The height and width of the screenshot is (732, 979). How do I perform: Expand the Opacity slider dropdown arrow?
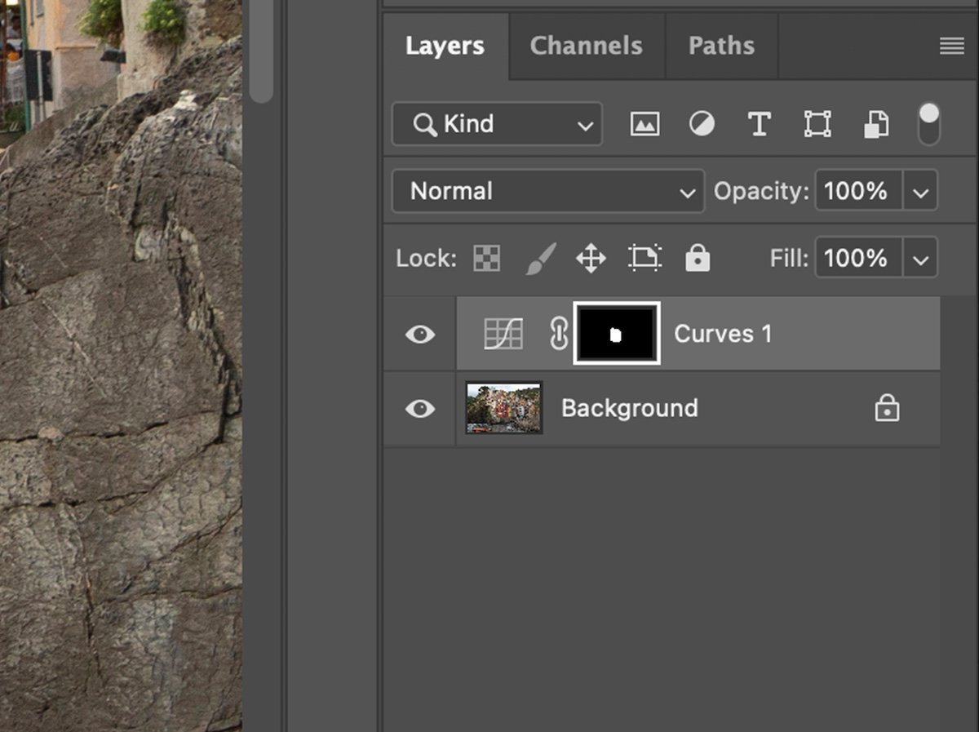(920, 192)
